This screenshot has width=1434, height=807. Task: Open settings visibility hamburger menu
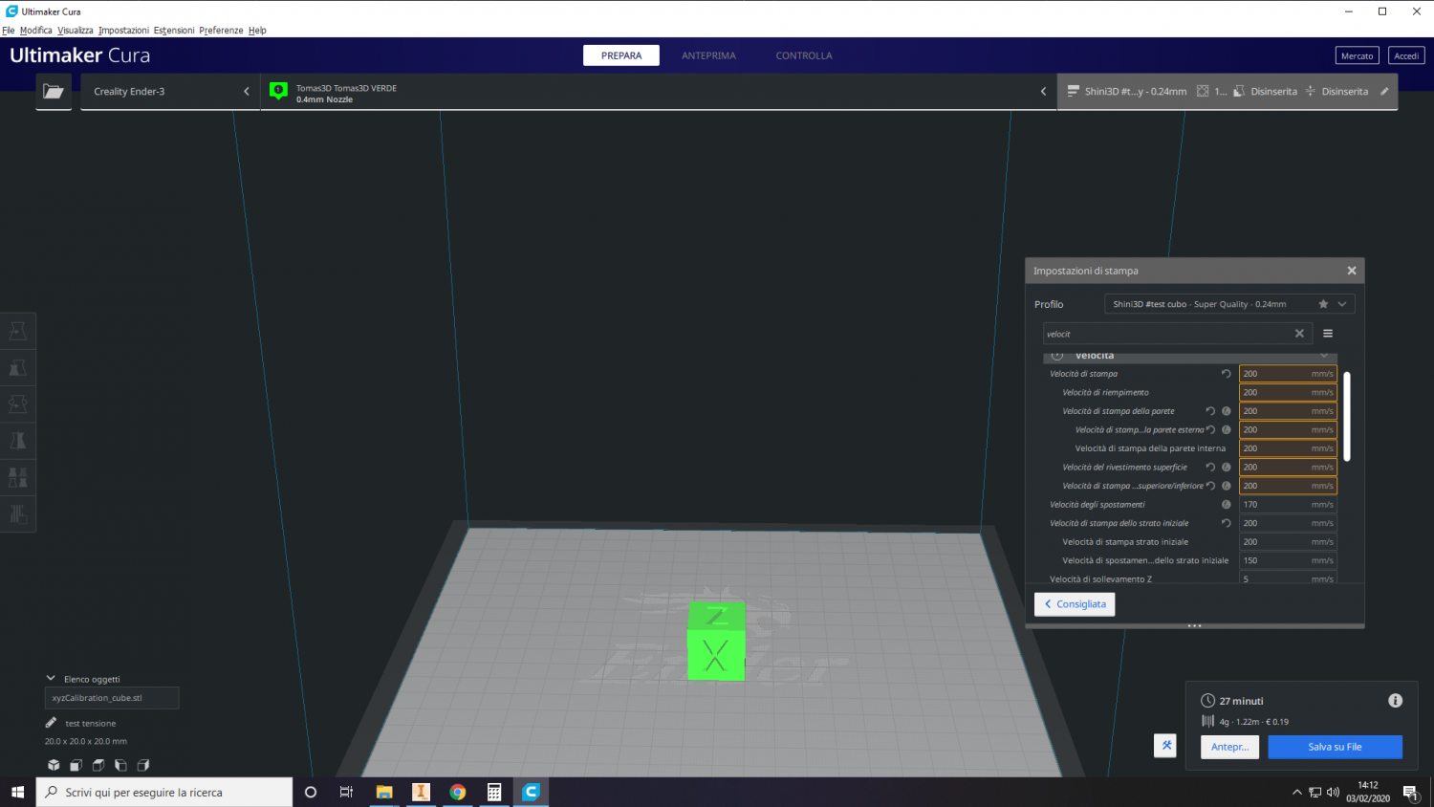point(1328,334)
